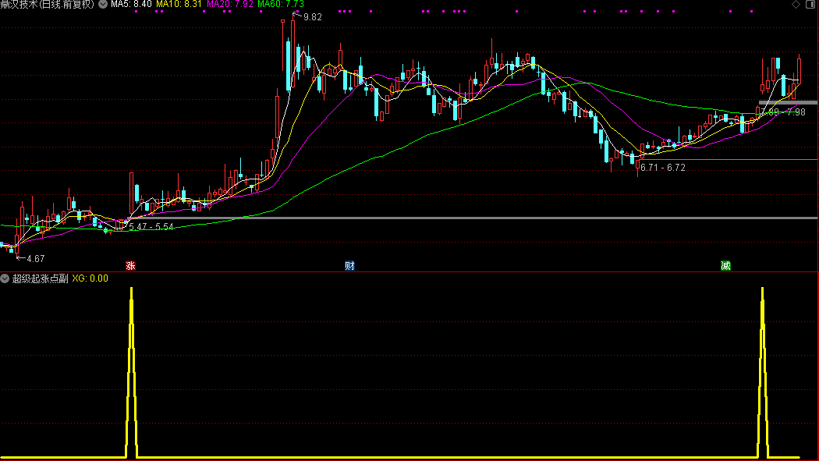Click the red 涨 event marker
The width and height of the screenshot is (819, 461).
[131, 266]
